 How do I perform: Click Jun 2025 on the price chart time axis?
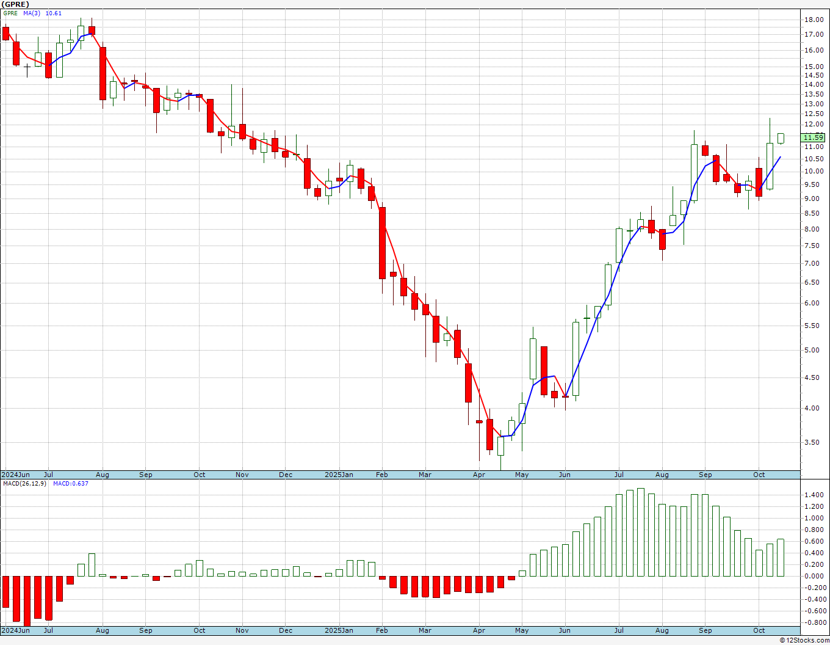(565, 475)
